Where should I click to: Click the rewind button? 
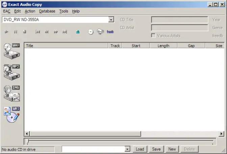47,32
